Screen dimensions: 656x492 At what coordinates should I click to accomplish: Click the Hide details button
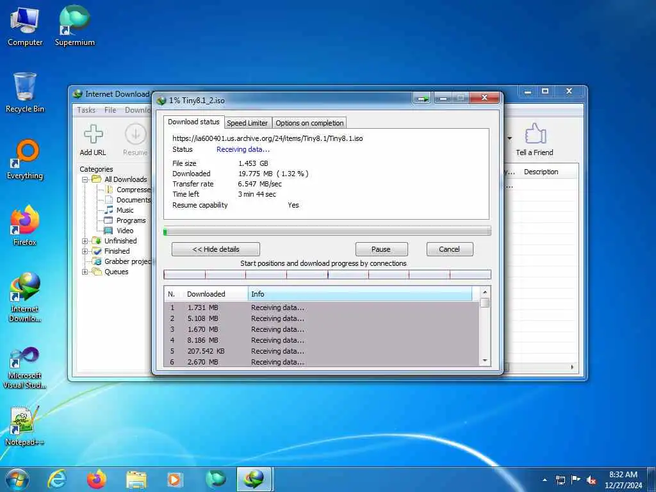[216, 249]
